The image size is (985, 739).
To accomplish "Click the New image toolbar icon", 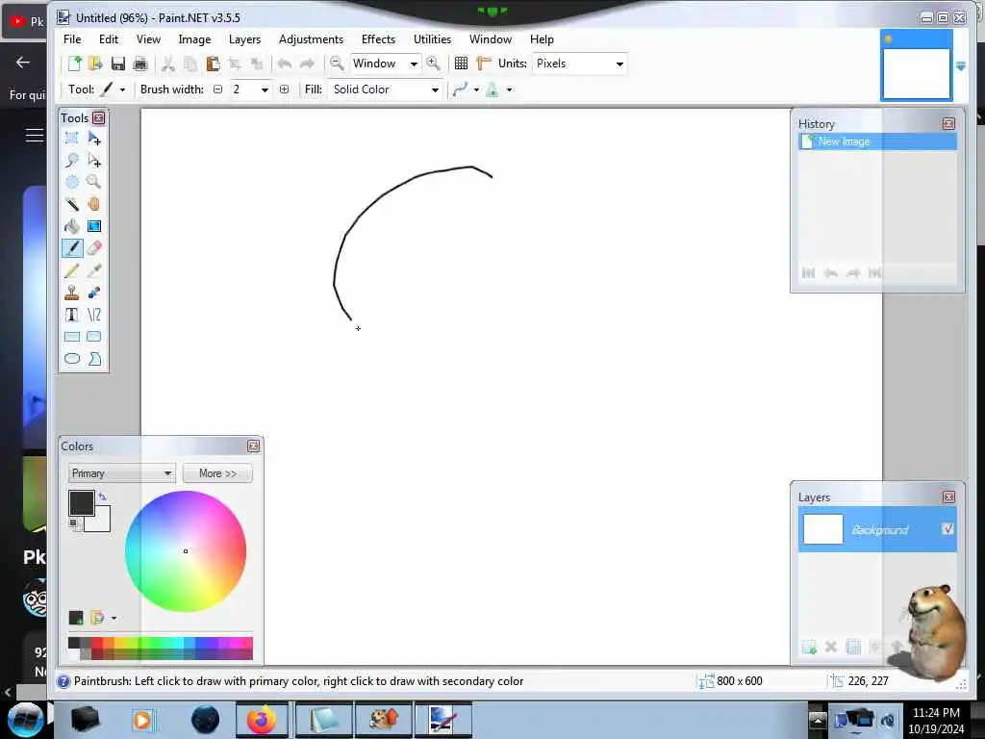I will pyautogui.click(x=75, y=63).
